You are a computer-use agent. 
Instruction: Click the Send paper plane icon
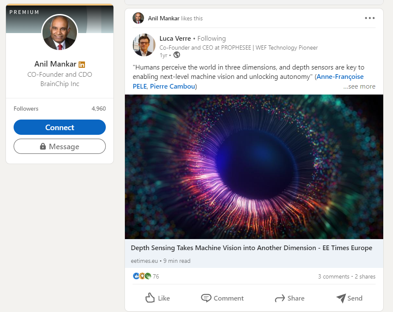point(341,298)
